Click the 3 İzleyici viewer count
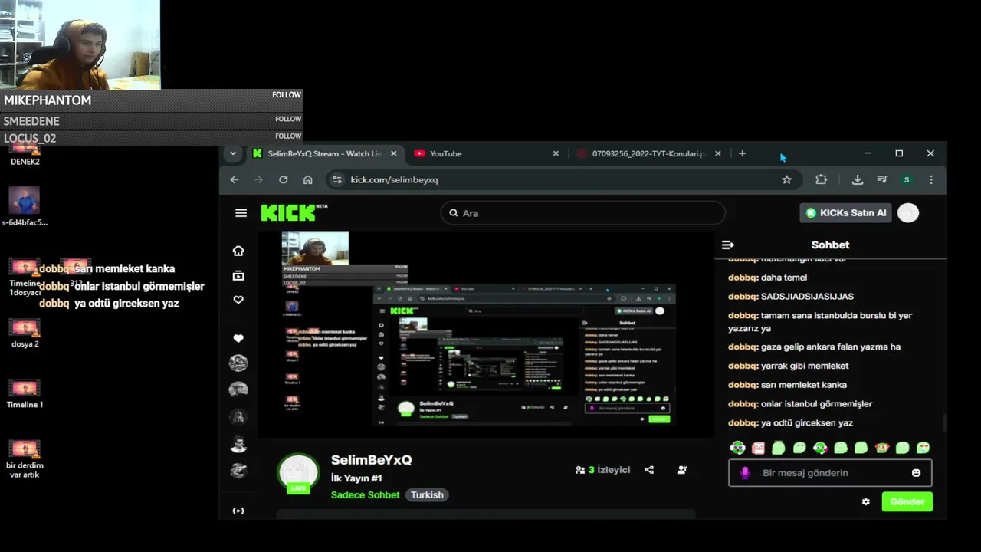Viewport: 981px width, 552px height. click(x=602, y=470)
